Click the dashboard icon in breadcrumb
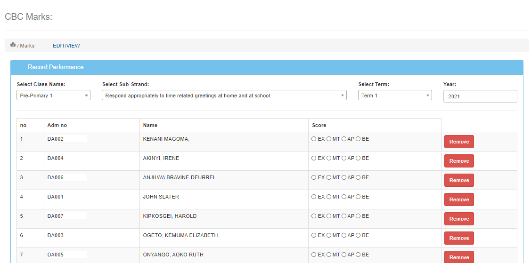Viewport: 531px width, 263px height. point(13,45)
